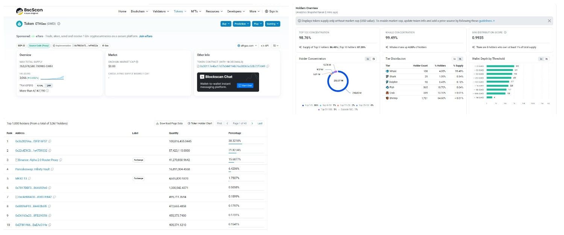Expand the Validators menu
The image size is (564, 235).
pos(161,11)
